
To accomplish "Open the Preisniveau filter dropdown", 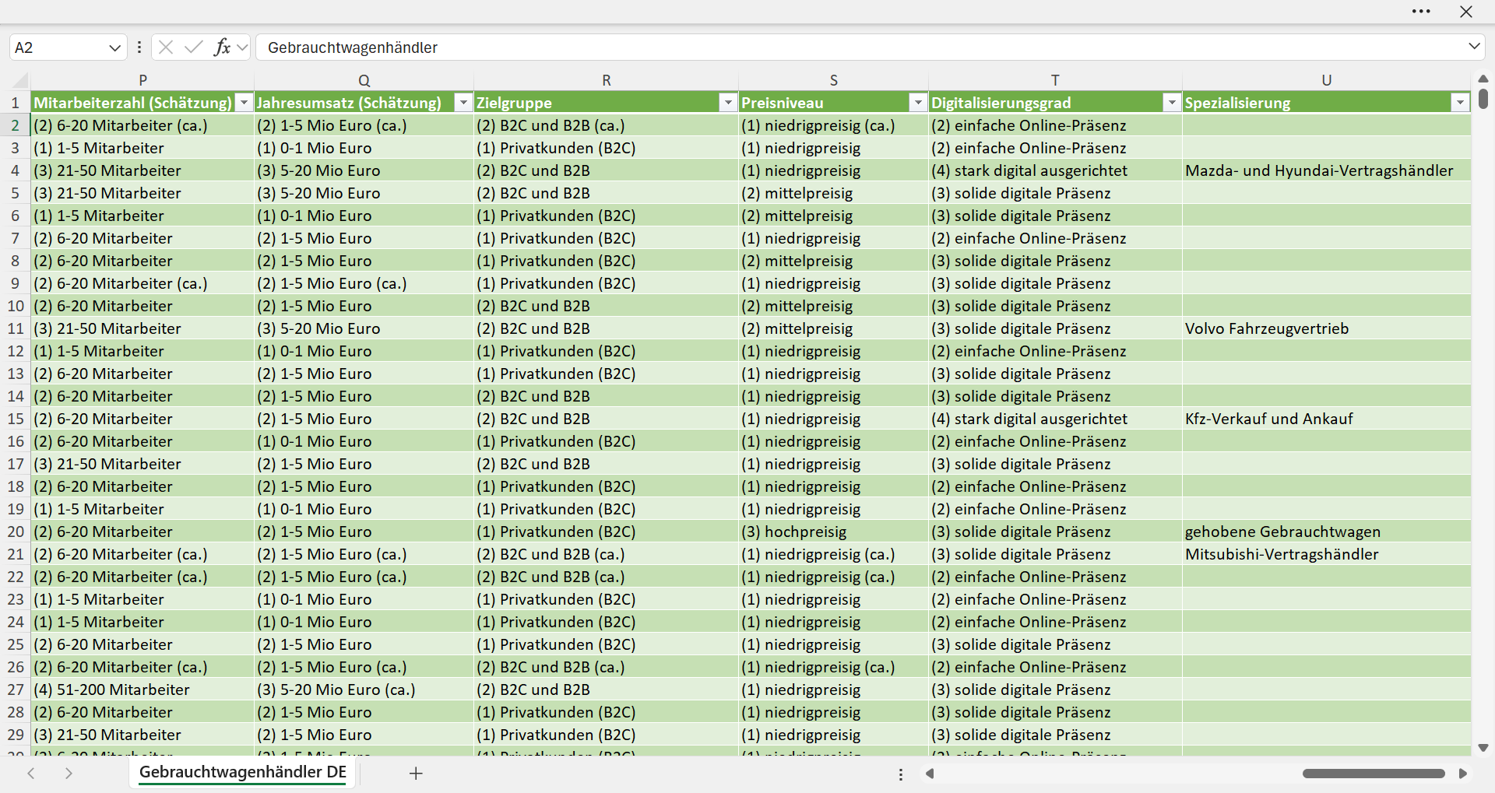I will (x=918, y=103).
